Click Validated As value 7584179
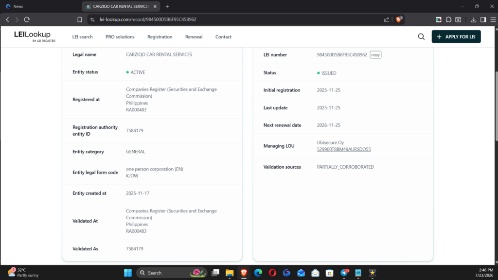498x280 pixels. 134,248
